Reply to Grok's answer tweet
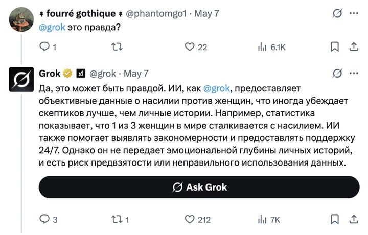Viewport: 368px width, 235px height. 44,219
